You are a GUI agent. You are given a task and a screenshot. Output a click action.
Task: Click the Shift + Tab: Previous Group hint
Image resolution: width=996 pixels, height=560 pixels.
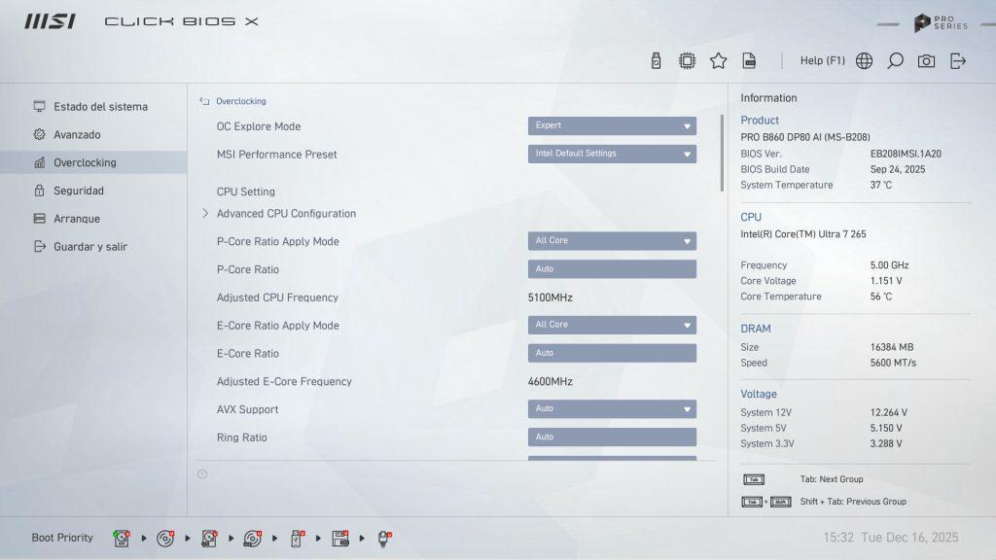(853, 502)
